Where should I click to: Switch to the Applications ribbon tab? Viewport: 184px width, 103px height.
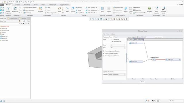pos(64,5)
